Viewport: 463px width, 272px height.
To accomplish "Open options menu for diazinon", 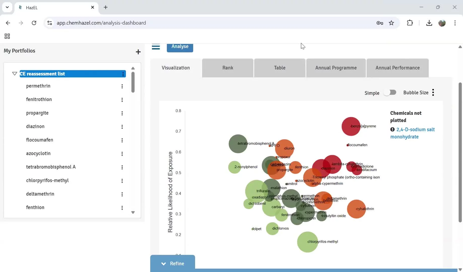I will click(x=122, y=127).
